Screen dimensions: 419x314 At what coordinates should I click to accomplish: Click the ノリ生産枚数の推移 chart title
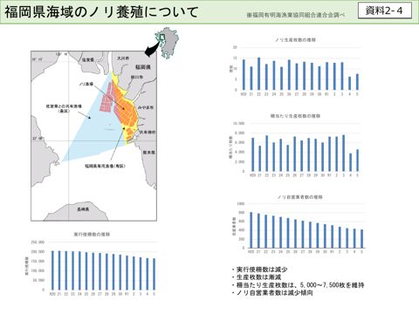[x=296, y=40]
